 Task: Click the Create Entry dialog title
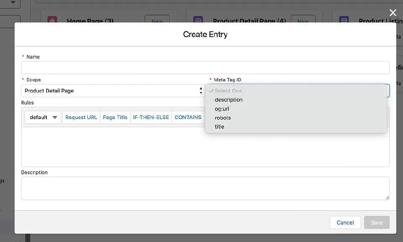click(205, 34)
